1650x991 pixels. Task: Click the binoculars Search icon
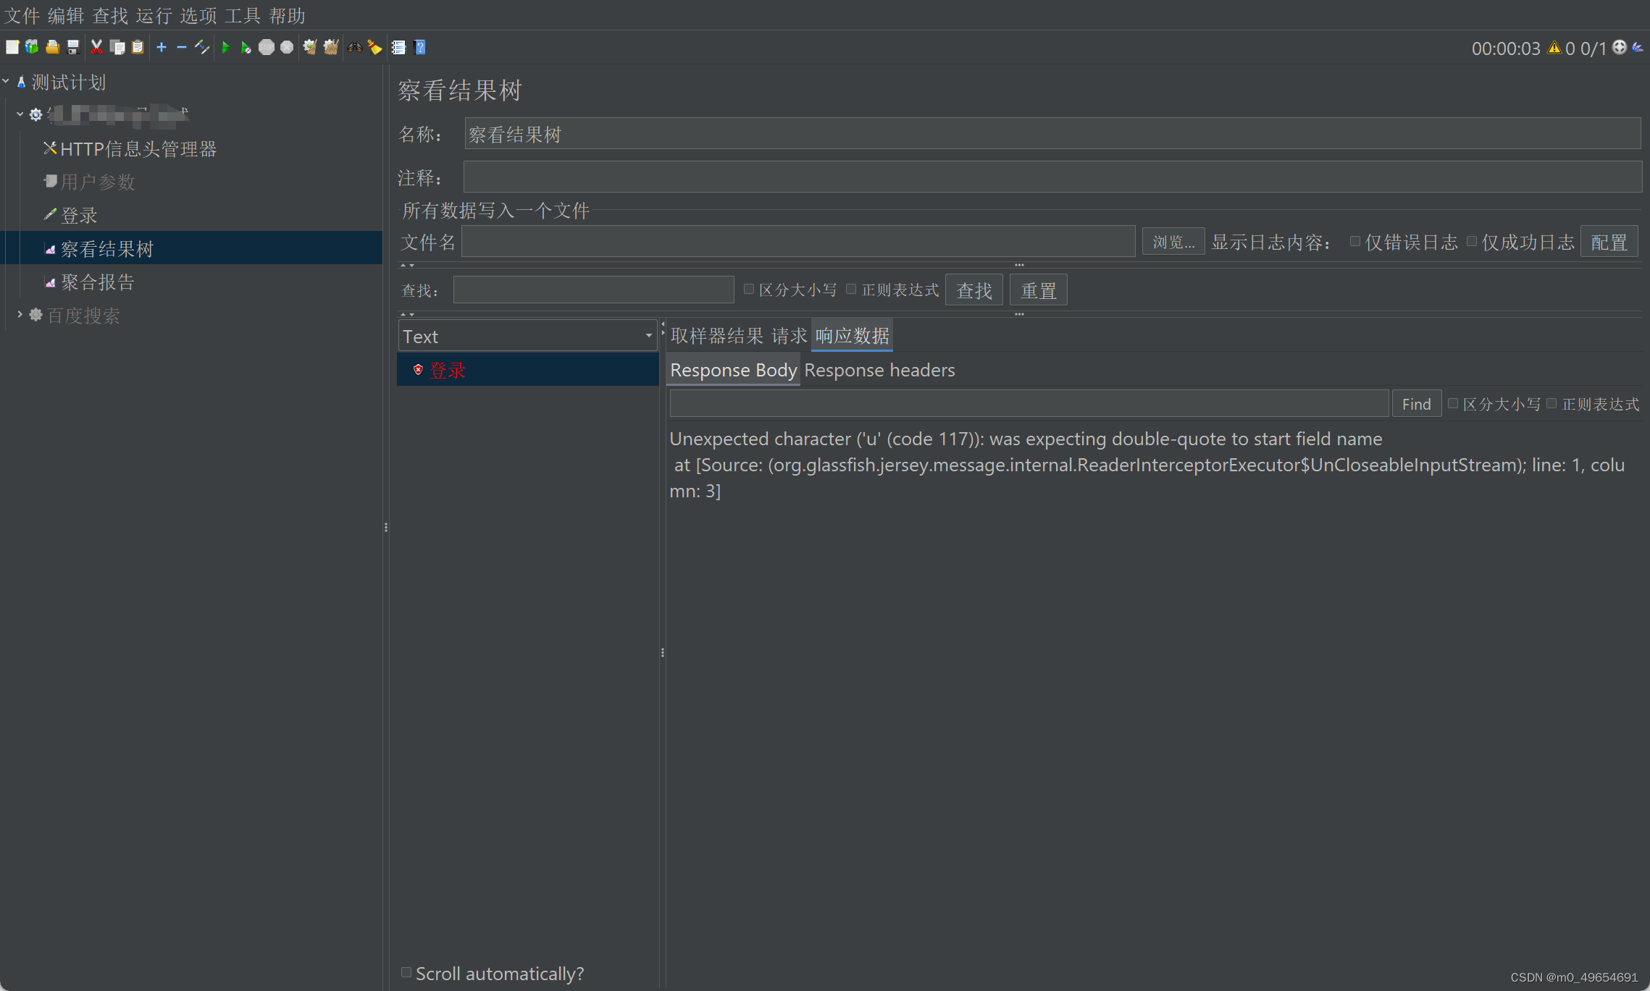click(354, 48)
